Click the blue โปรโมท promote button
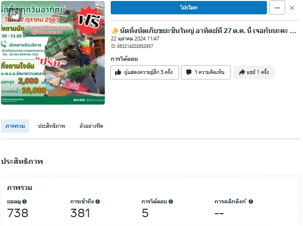 pos(189,7)
